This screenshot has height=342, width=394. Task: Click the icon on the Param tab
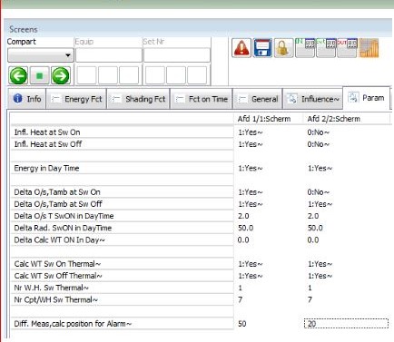coord(353,97)
